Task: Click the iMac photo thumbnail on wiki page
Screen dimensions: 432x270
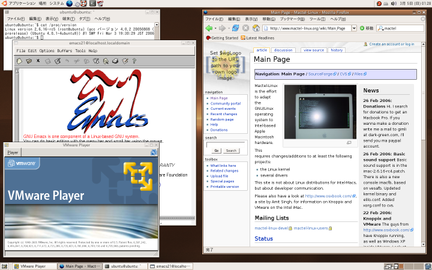Action: point(320,112)
